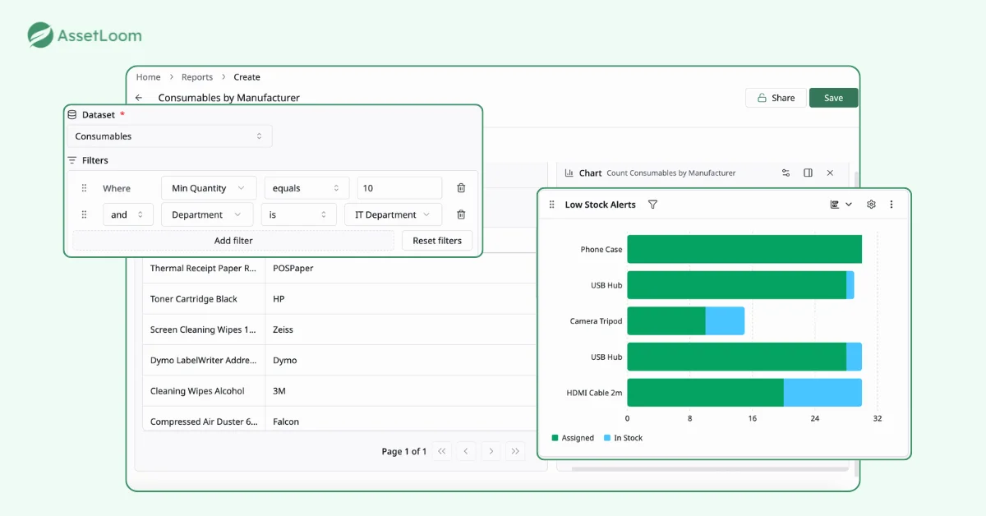Viewport: 986px width, 516px height.
Task: Open the chart type dropdown in Low Stock Alerts
Action: click(841, 205)
